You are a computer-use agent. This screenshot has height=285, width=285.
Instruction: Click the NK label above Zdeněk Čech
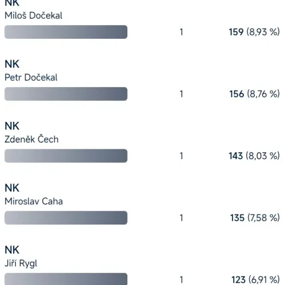pyautogui.click(x=12, y=126)
